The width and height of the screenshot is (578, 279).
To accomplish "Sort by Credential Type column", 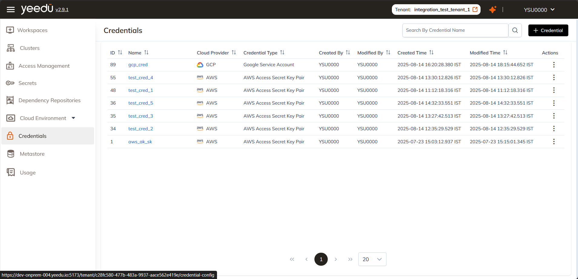I will coord(282,53).
